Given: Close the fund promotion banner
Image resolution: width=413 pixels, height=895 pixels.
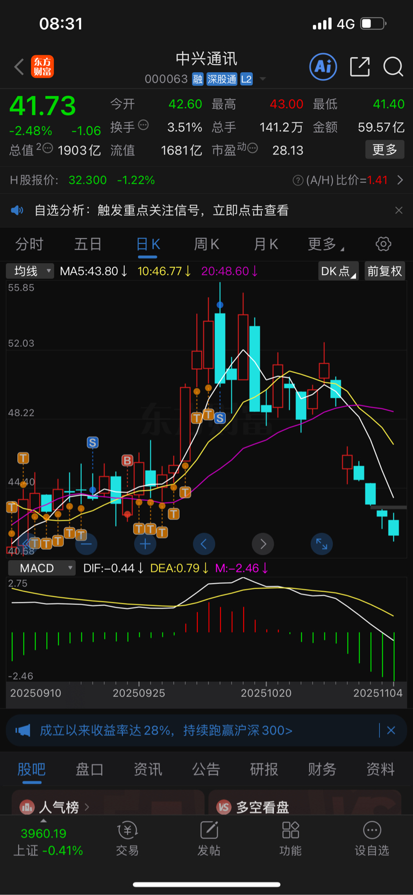Looking at the screenshot, I should click(x=391, y=730).
